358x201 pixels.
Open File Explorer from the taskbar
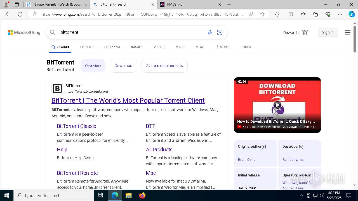(x=129, y=195)
